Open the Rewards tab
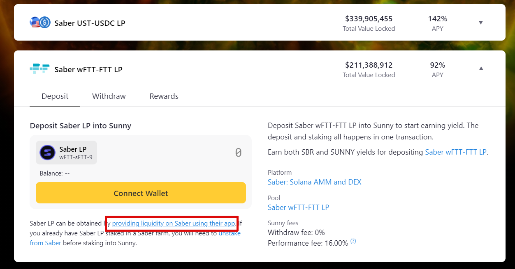Image resolution: width=515 pixels, height=269 pixels. pyautogui.click(x=164, y=96)
